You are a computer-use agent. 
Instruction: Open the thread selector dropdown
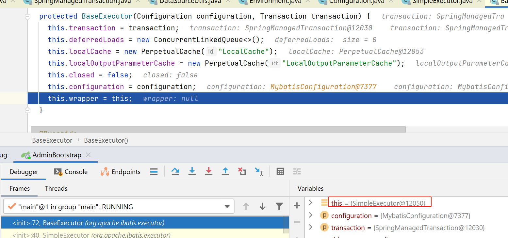(227, 206)
